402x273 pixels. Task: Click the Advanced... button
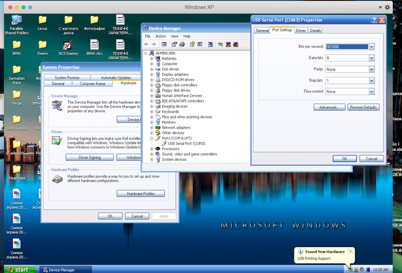tap(329, 107)
